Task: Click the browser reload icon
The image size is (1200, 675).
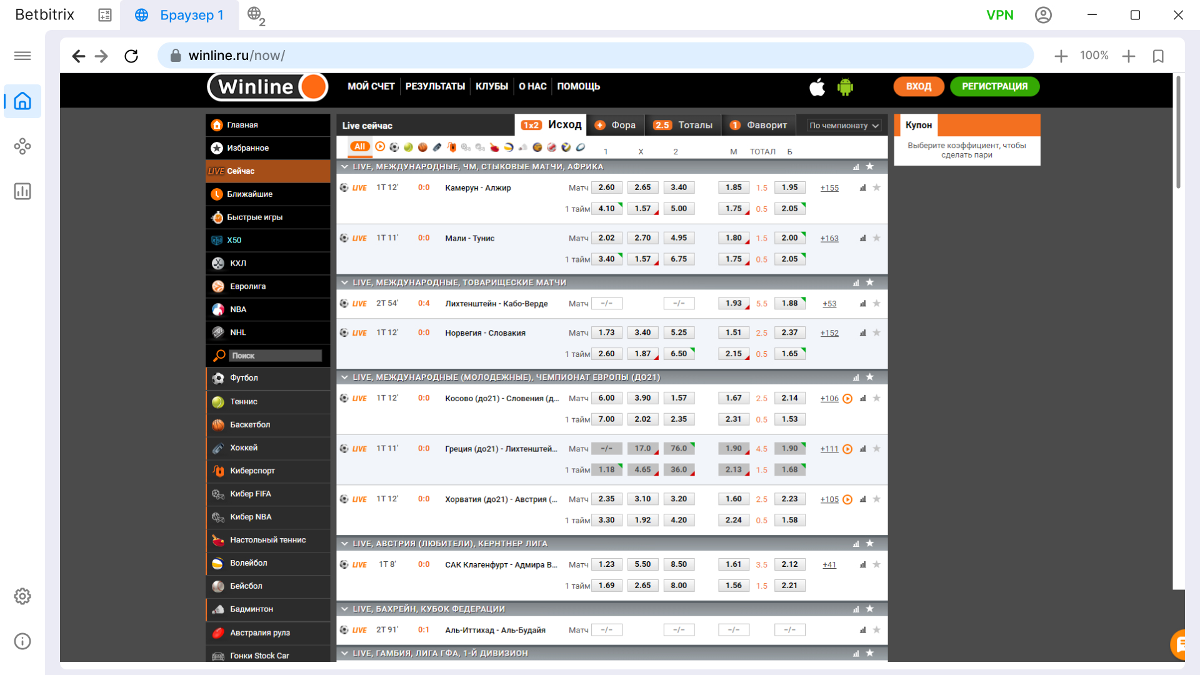Action: pos(131,56)
